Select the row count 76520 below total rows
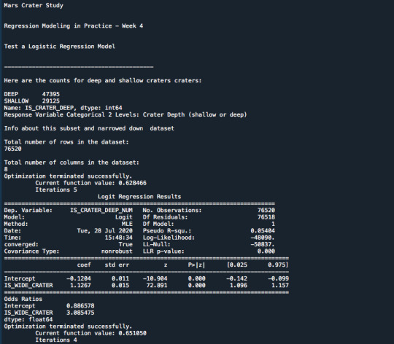The image size is (394, 344). [13, 149]
